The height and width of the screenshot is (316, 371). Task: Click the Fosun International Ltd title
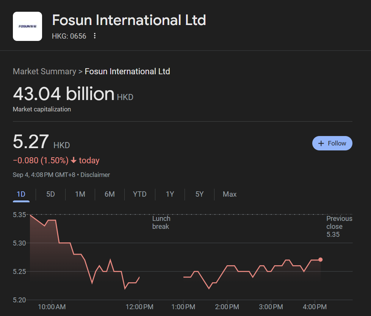[x=129, y=20]
